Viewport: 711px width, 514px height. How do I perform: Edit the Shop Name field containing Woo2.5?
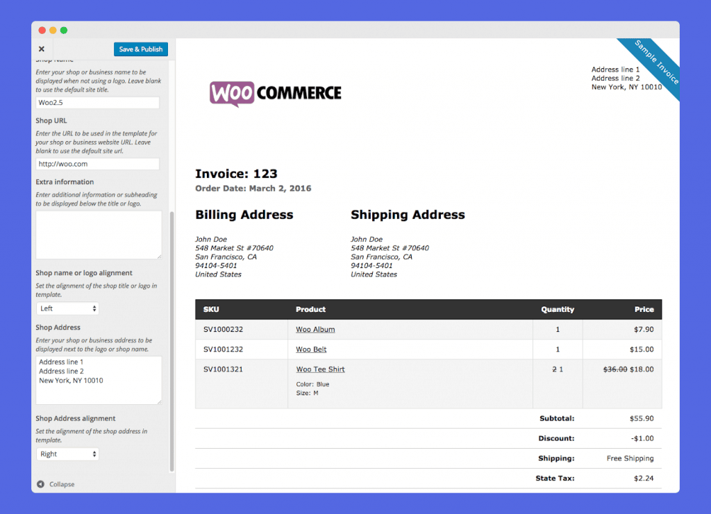tap(97, 103)
